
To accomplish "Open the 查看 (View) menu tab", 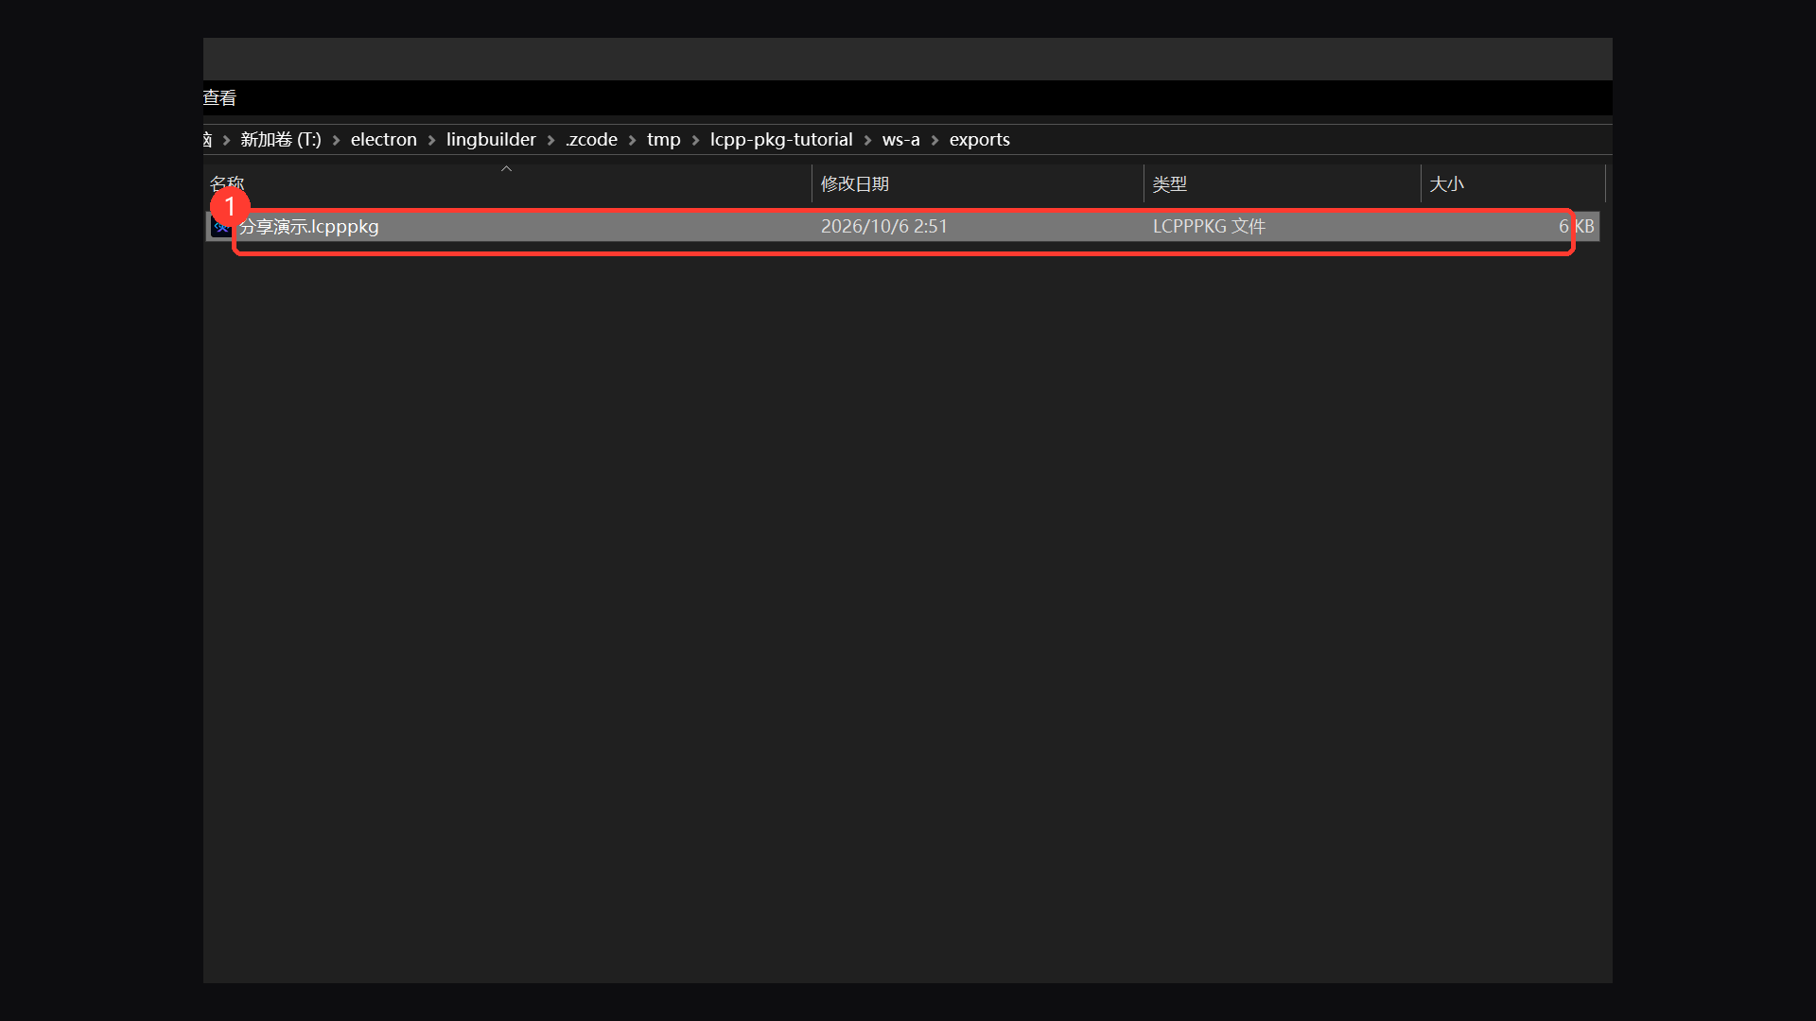I will (219, 97).
